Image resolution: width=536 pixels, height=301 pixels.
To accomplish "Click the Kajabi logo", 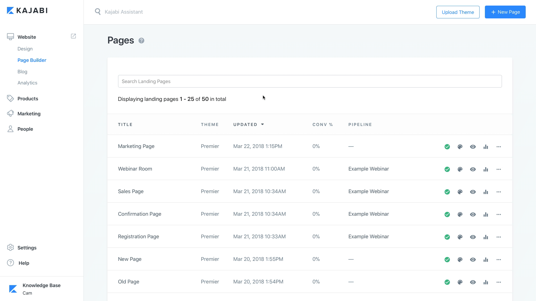I will [x=27, y=11].
